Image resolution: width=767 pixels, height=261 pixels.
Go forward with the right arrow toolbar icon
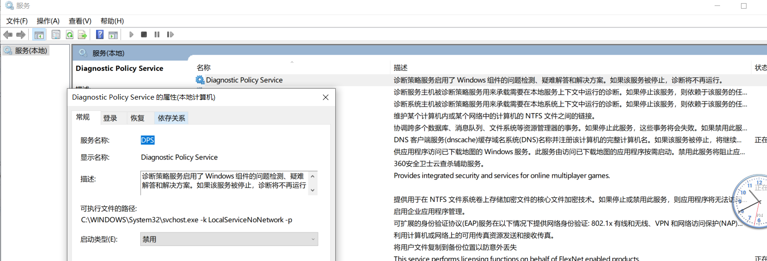tap(21, 35)
